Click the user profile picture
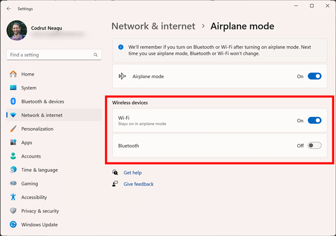 17,31
